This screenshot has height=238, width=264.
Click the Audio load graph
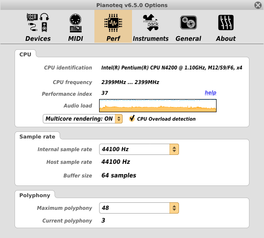(x=158, y=106)
